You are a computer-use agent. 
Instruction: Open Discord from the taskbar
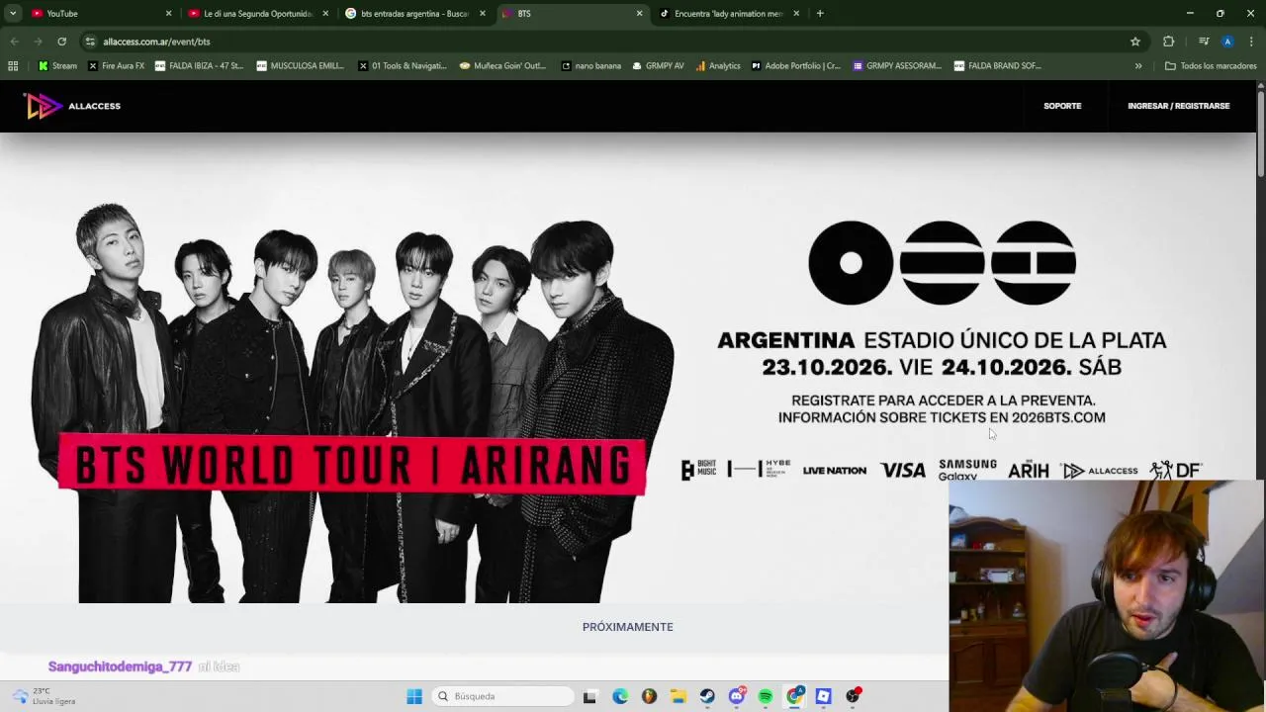pyautogui.click(x=737, y=696)
